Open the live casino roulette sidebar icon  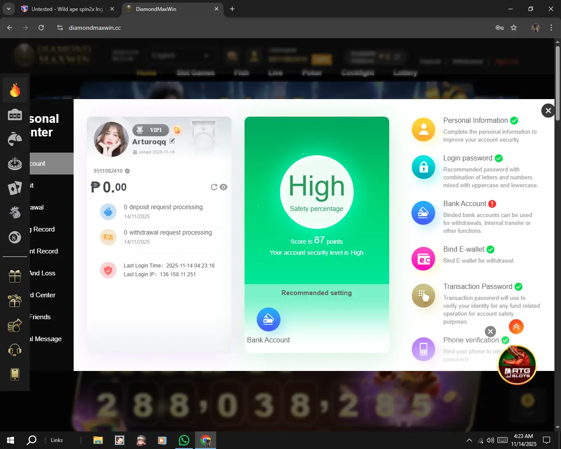point(15,164)
